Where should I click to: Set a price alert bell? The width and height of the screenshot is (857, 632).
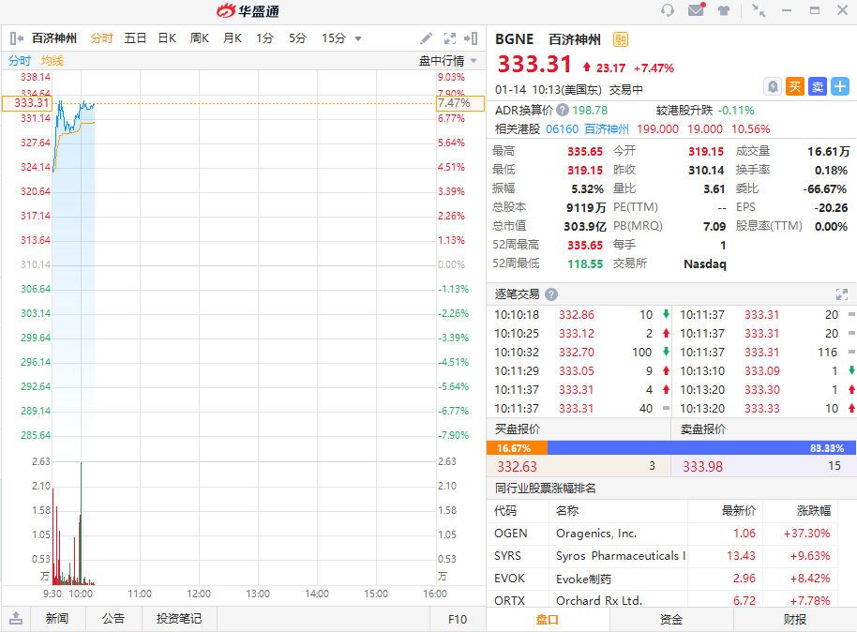coord(773,86)
